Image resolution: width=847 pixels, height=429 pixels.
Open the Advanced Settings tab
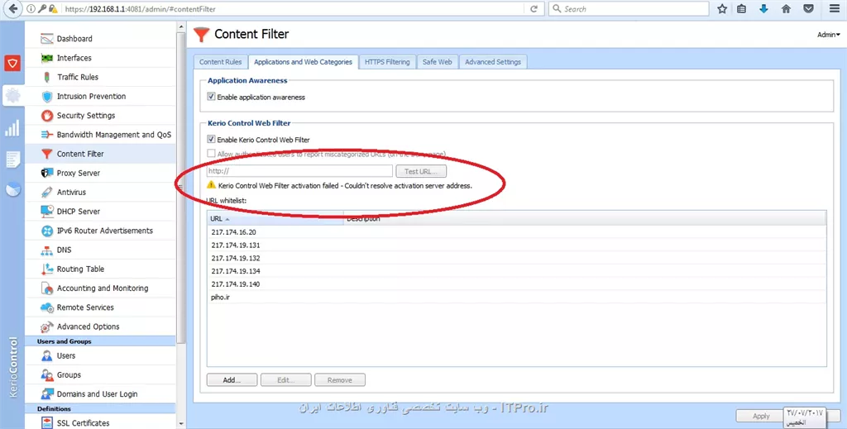pyautogui.click(x=493, y=62)
